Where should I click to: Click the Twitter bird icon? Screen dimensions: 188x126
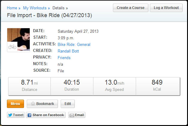tap(10, 115)
